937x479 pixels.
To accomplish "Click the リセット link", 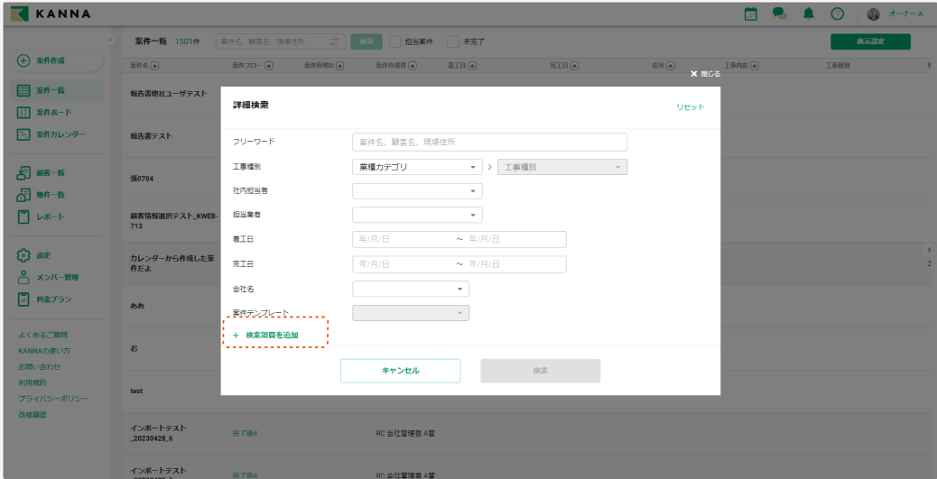I will (691, 107).
